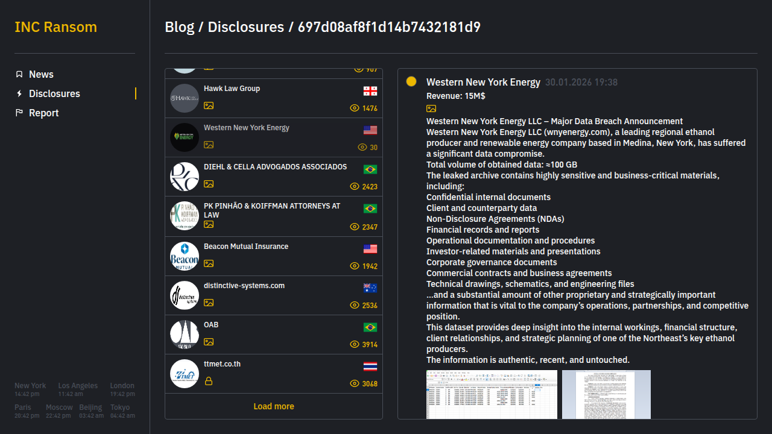
Task: Go to the Report page
Action: coord(43,113)
